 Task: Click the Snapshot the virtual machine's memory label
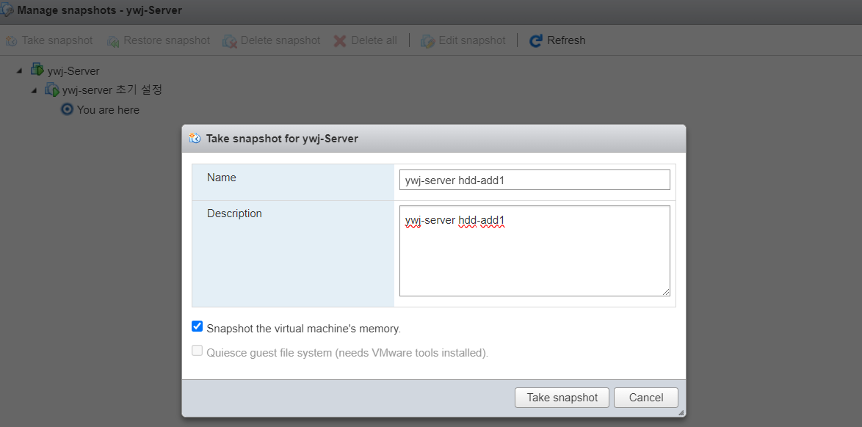tap(304, 329)
